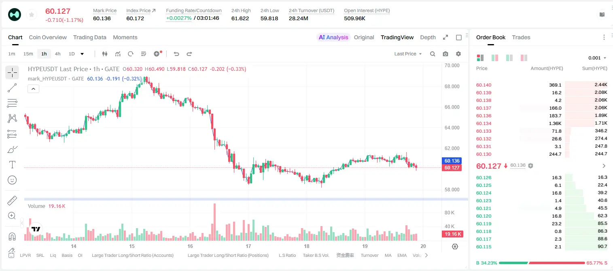The image size is (613, 271).
Task: Click the AI Analysis button
Action: coord(333,37)
